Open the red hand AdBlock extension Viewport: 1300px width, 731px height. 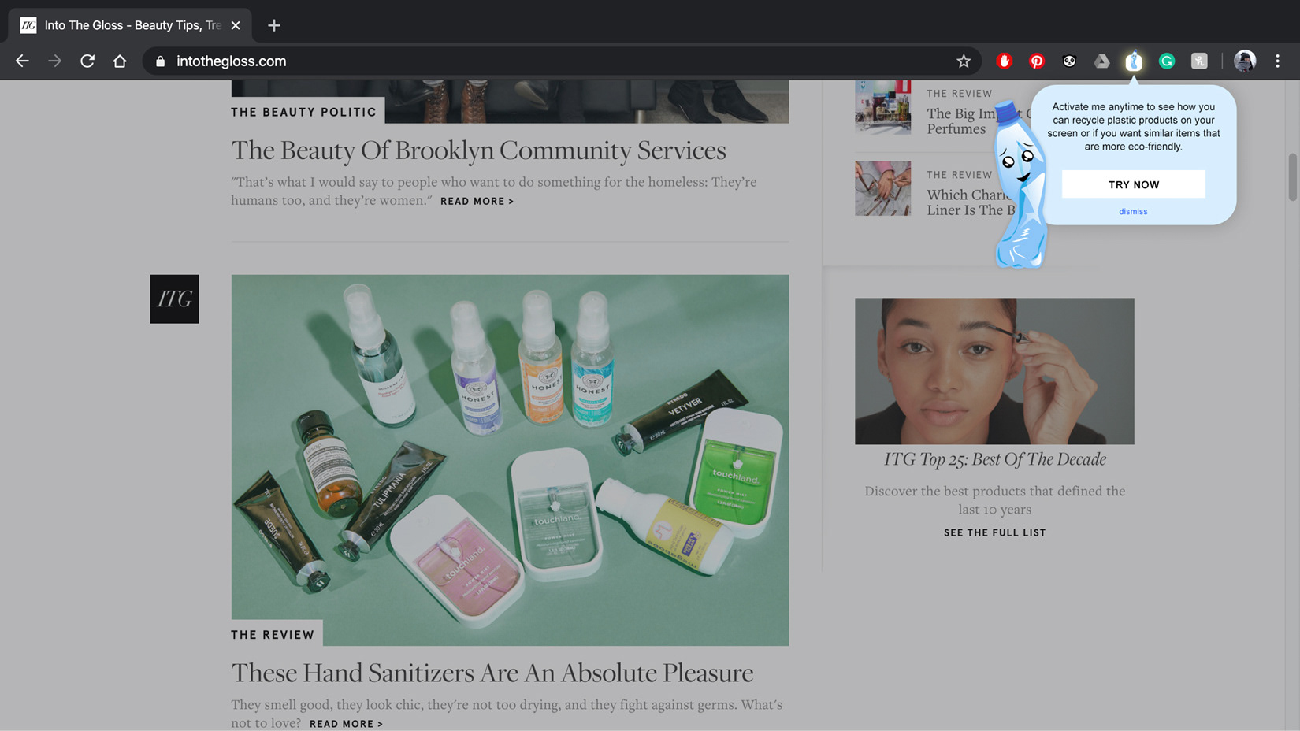click(1005, 61)
